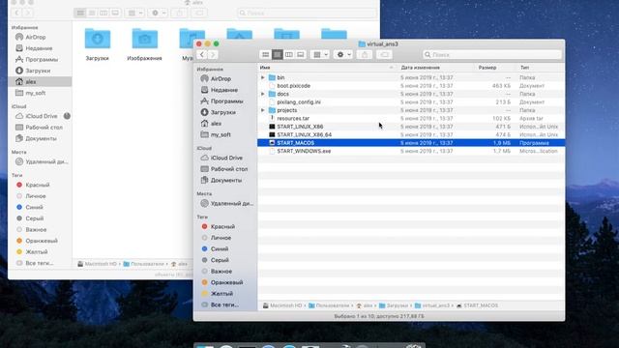
Task: Expand the projects folder
Action: coord(262,110)
